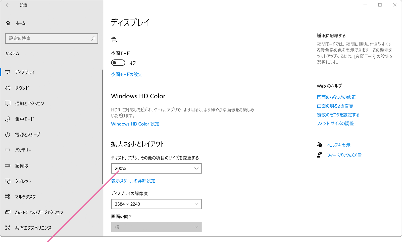Maximize the 設定 window
Image resolution: width=402 pixels, height=242 pixels.
point(380,5)
